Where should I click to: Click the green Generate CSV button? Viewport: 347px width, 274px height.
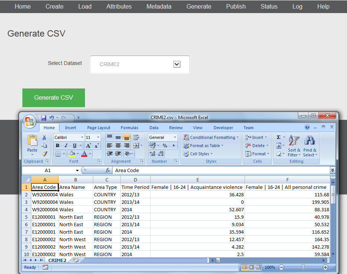pyautogui.click(x=54, y=98)
